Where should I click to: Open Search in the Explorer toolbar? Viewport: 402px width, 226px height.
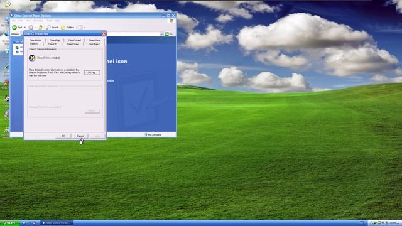(x=53, y=27)
